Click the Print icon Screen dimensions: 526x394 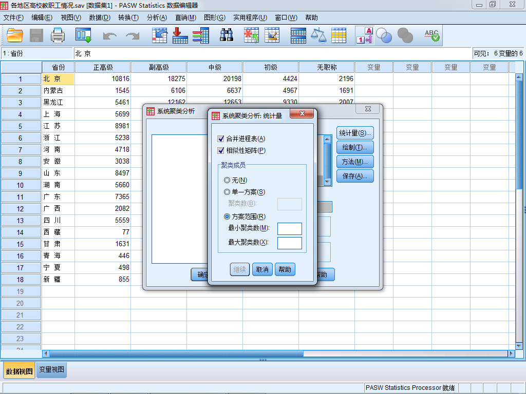tap(58, 35)
